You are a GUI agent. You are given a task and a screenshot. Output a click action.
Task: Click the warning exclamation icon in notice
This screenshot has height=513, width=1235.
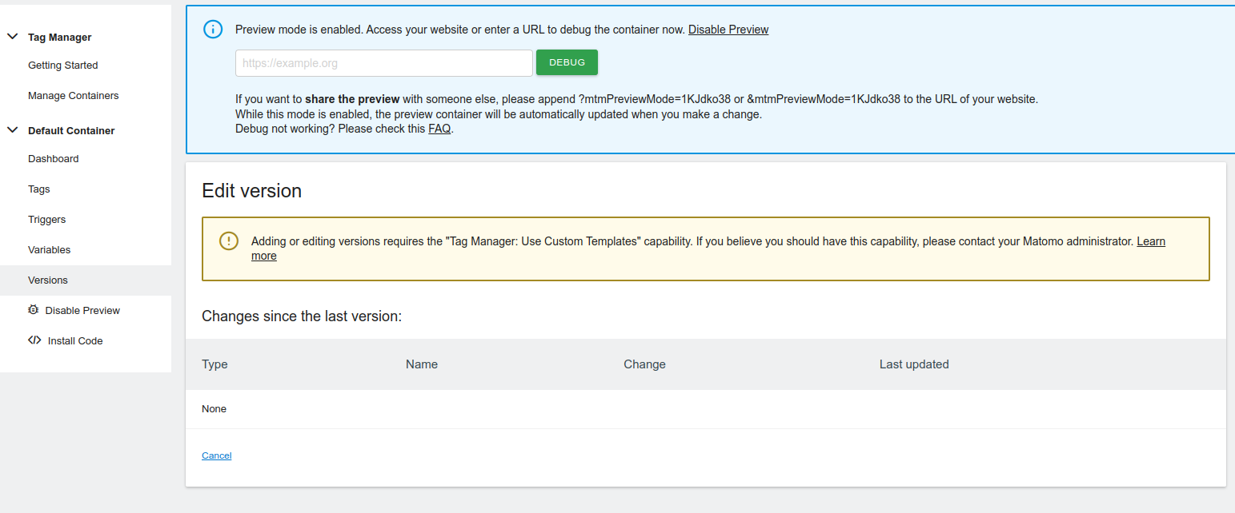coord(228,241)
